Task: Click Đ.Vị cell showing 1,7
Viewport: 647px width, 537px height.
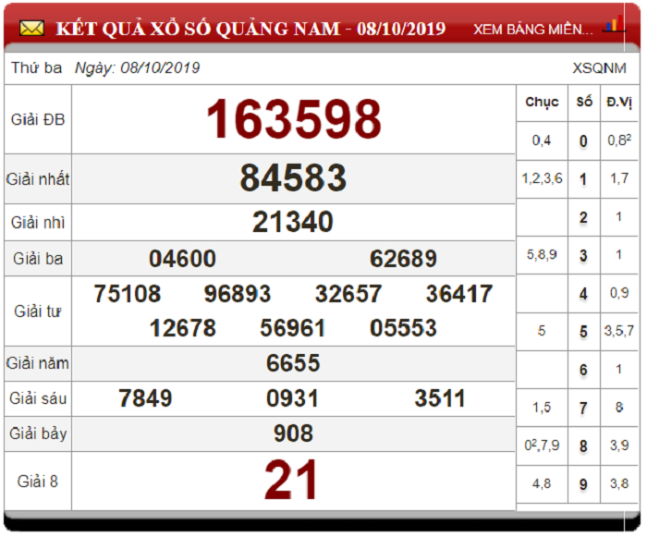Action: (x=619, y=178)
